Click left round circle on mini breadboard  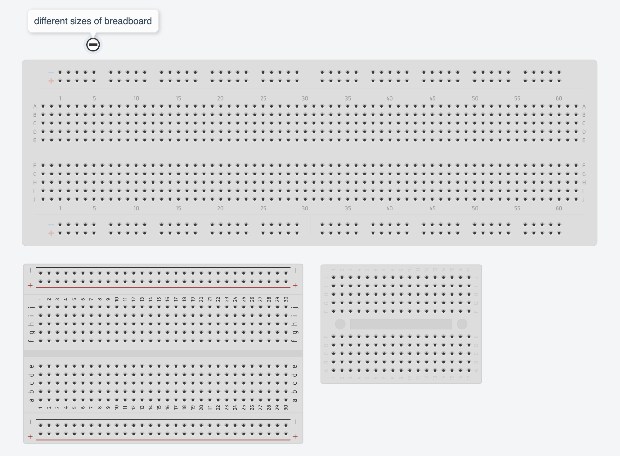pyautogui.click(x=340, y=324)
